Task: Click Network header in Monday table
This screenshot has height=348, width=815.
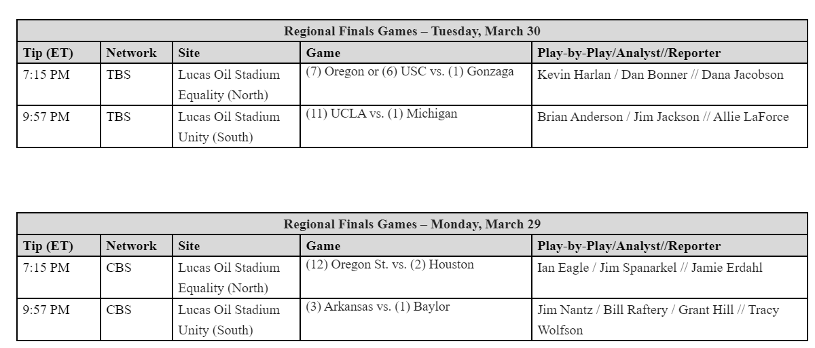Action: point(131,245)
